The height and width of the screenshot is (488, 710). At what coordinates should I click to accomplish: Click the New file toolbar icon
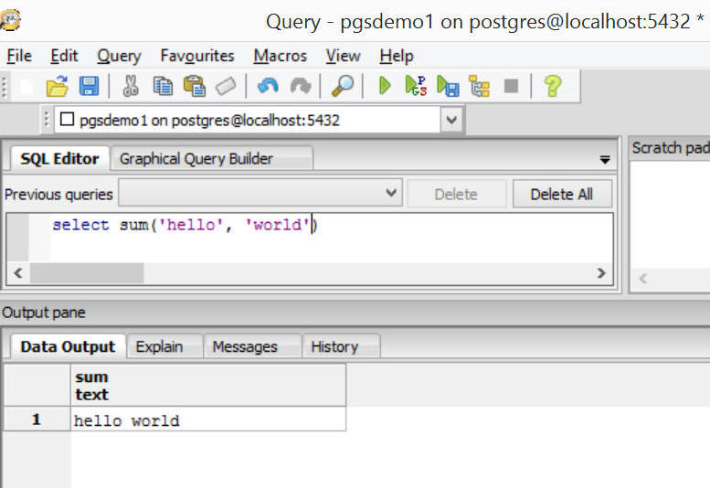[x=26, y=86]
